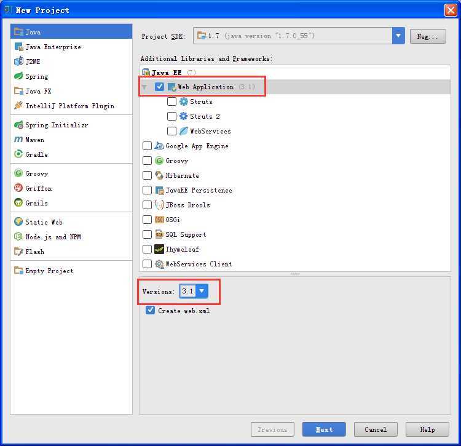Viewport: 461px width, 446px height.
Task: Click the Java Enterprise icon
Action: pos(18,47)
